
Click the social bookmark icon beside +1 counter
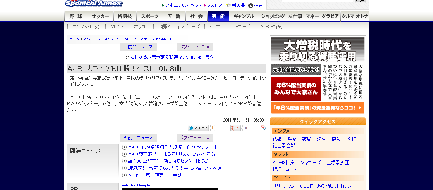click(x=264, y=127)
